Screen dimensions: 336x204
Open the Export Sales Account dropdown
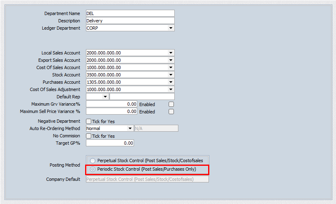point(171,60)
